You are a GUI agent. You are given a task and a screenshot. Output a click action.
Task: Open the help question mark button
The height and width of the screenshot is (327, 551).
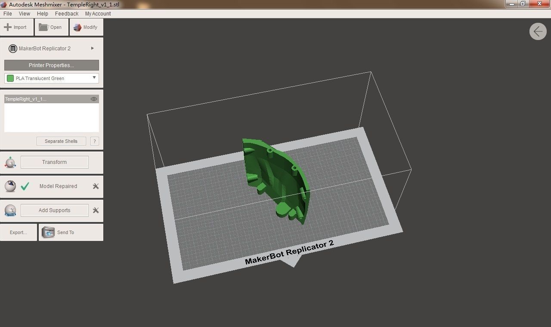pos(95,141)
